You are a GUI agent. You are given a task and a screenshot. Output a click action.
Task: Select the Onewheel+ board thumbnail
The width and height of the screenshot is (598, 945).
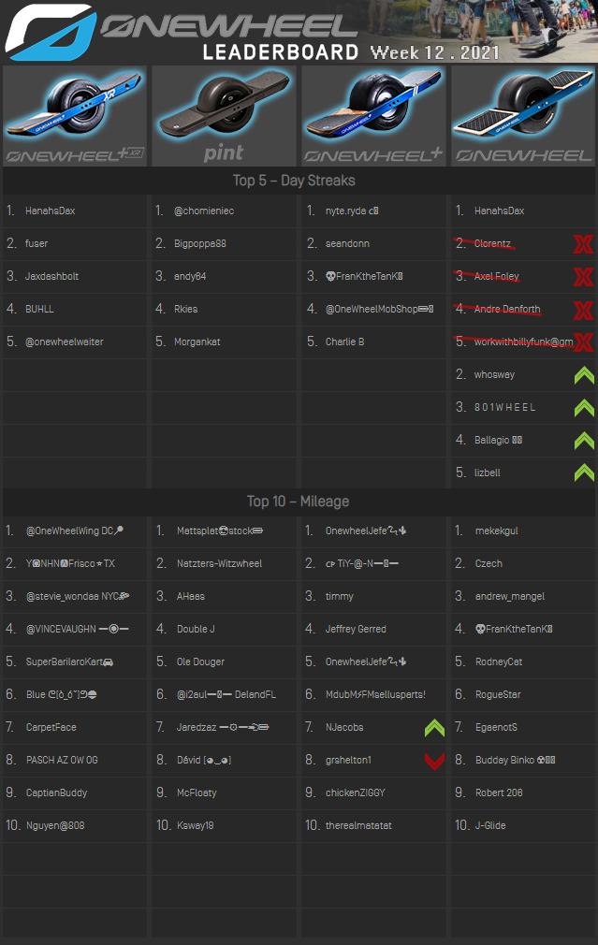coord(373,116)
